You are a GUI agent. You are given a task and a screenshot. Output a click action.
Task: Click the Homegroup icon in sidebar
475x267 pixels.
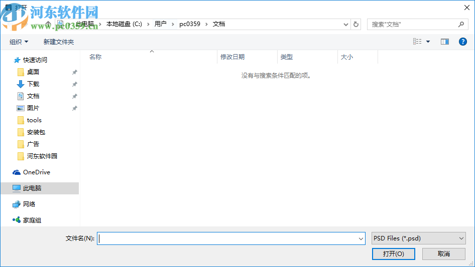coord(17,220)
